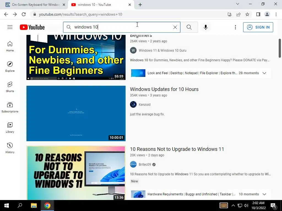The width and height of the screenshot is (282, 211).
Task: Open a new Chrome tab
Action: click(x=140, y=5)
